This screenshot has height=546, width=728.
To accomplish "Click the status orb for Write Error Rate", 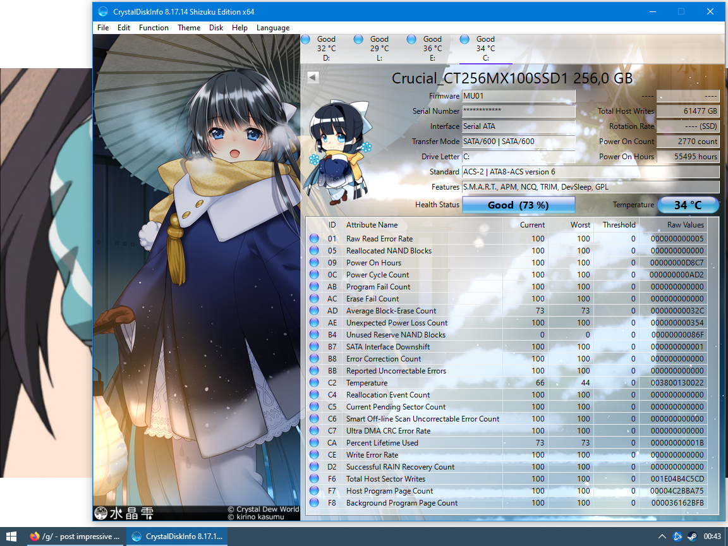I will 314,455.
